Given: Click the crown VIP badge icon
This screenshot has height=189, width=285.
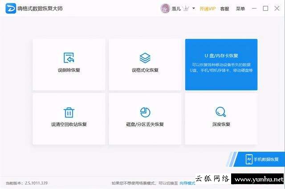Looking at the screenshot, I should tap(186, 8).
